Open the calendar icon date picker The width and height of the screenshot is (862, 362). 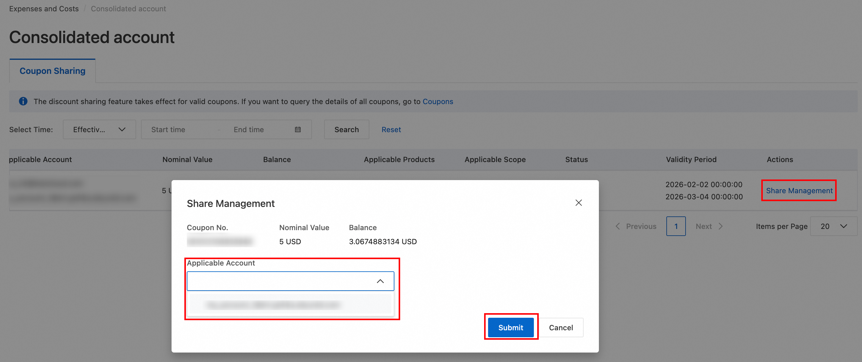298,129
